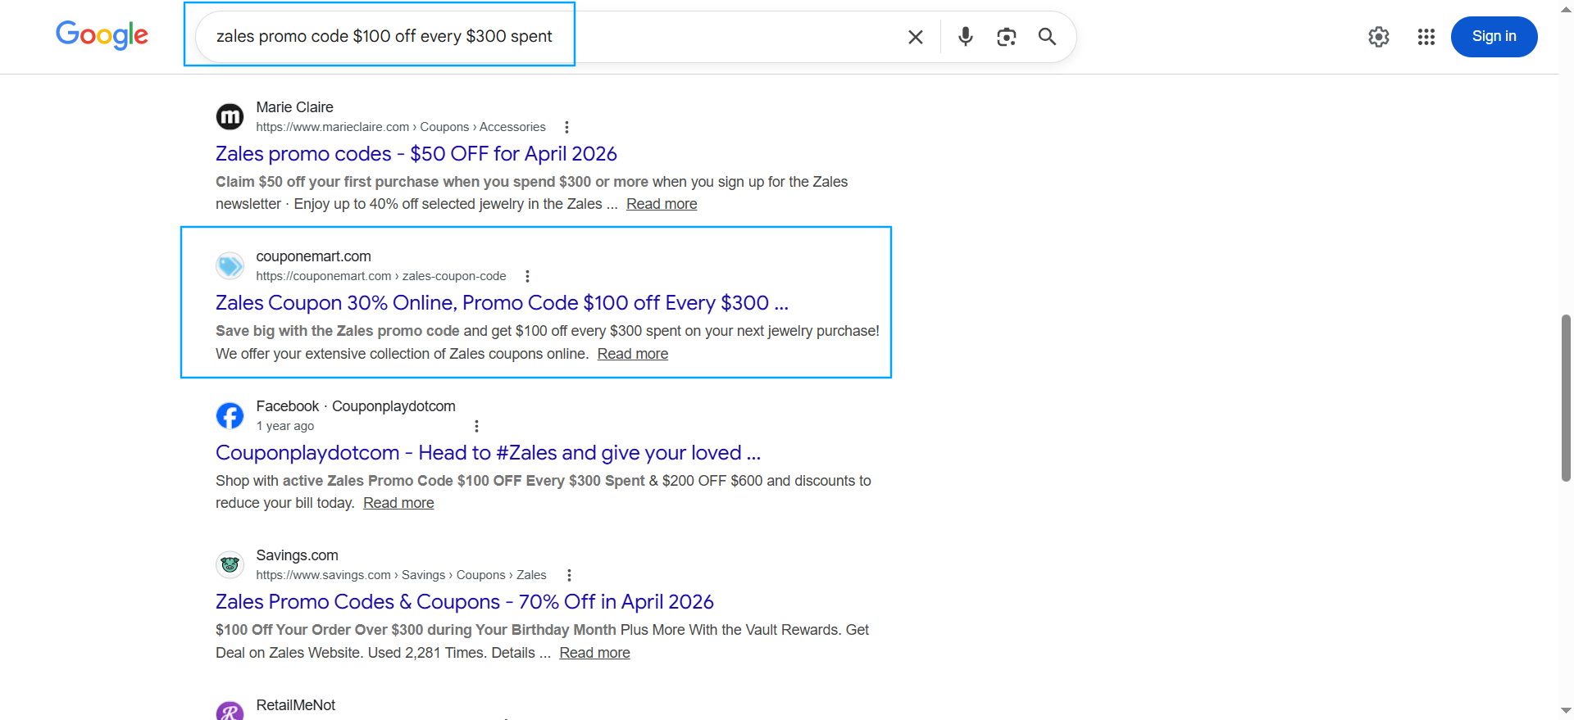The width and height of the screenshot is (1574, 720).
Task: Focus the search query input field
Action: click(x=549, y=37)
